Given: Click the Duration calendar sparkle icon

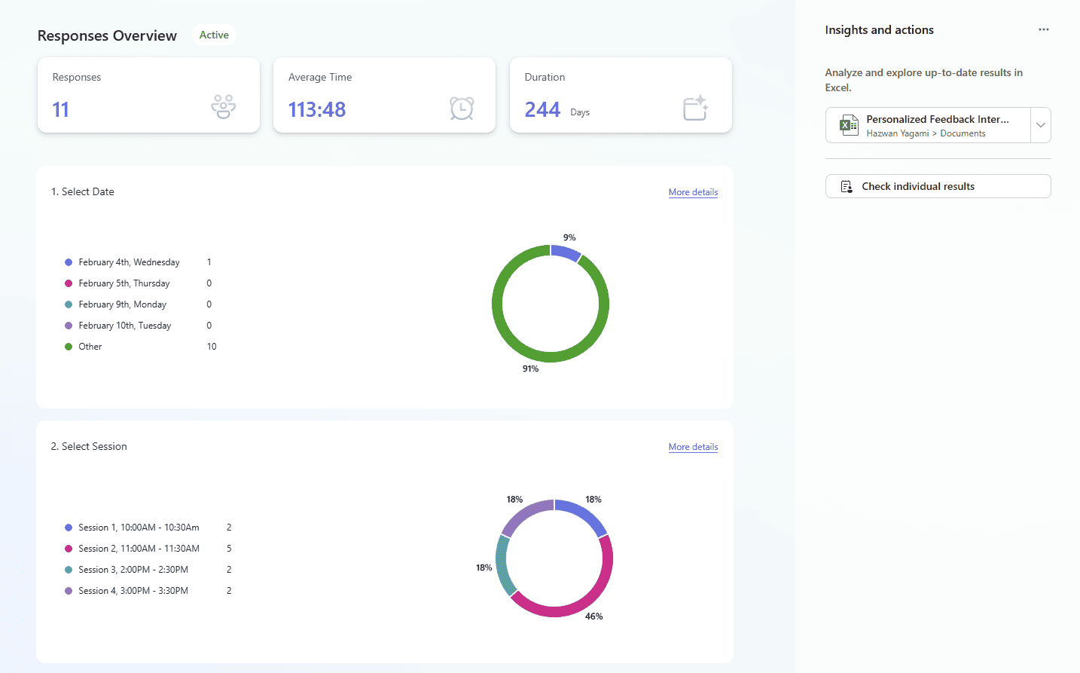Looking at the screenshot, I should (x=695, y=108).
